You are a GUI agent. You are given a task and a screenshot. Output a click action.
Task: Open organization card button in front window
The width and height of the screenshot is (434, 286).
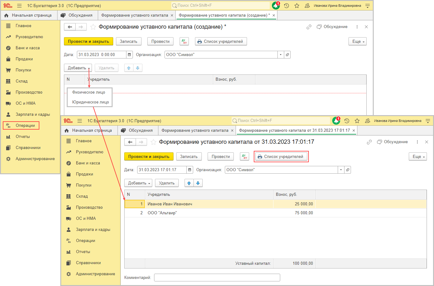click(x=348, y=170)
